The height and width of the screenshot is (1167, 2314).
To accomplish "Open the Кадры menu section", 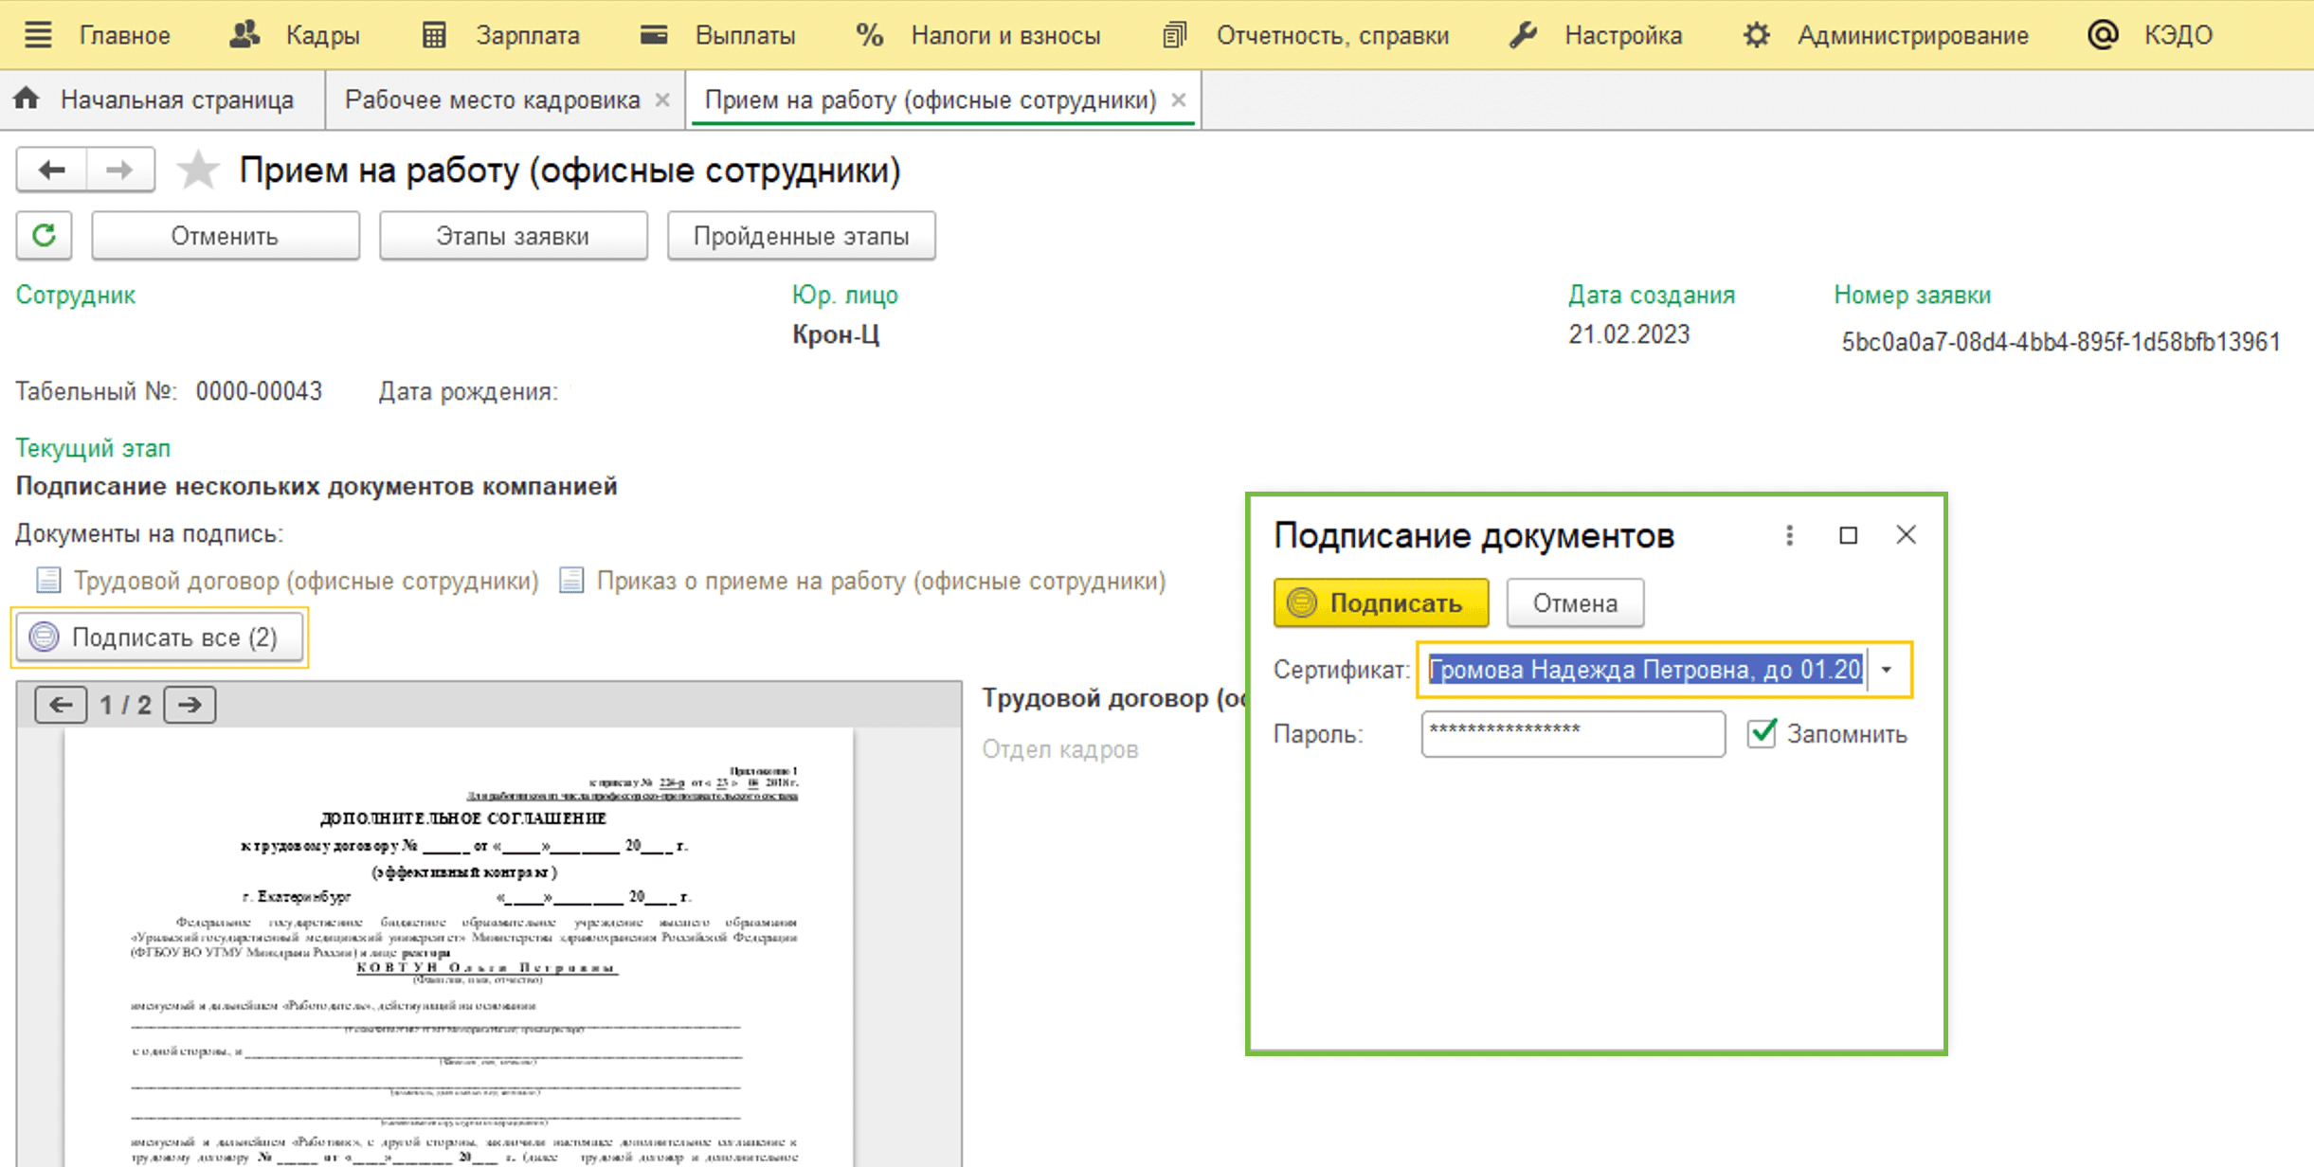I will [323, 35].
